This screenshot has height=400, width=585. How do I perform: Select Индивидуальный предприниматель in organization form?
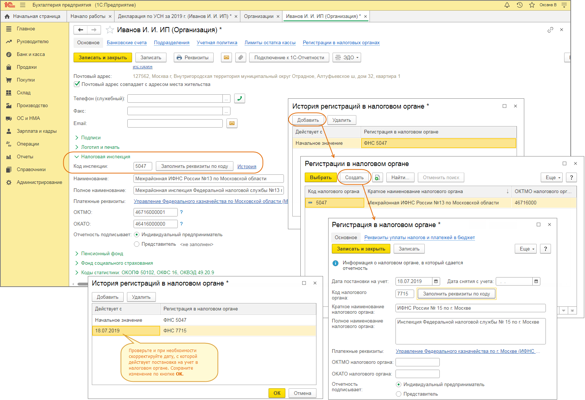[x=137, y=235]
